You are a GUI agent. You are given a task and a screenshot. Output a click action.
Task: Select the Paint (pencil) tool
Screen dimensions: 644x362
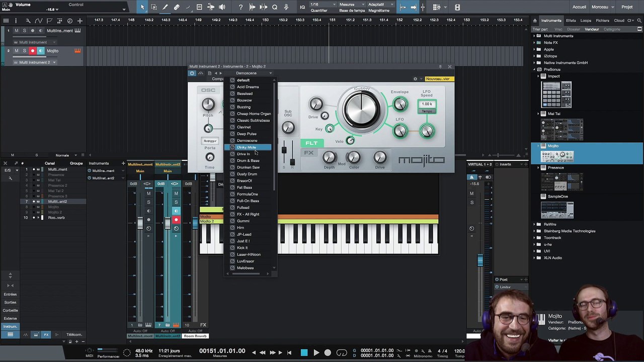pos(165,7)
